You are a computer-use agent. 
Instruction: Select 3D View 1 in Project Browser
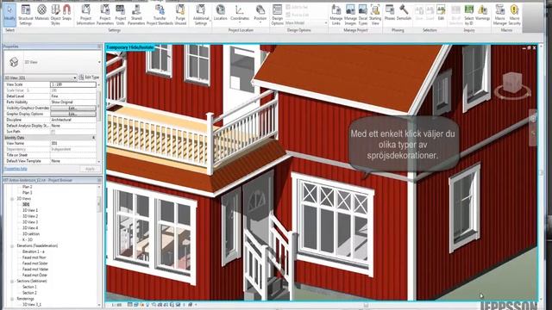30,210
